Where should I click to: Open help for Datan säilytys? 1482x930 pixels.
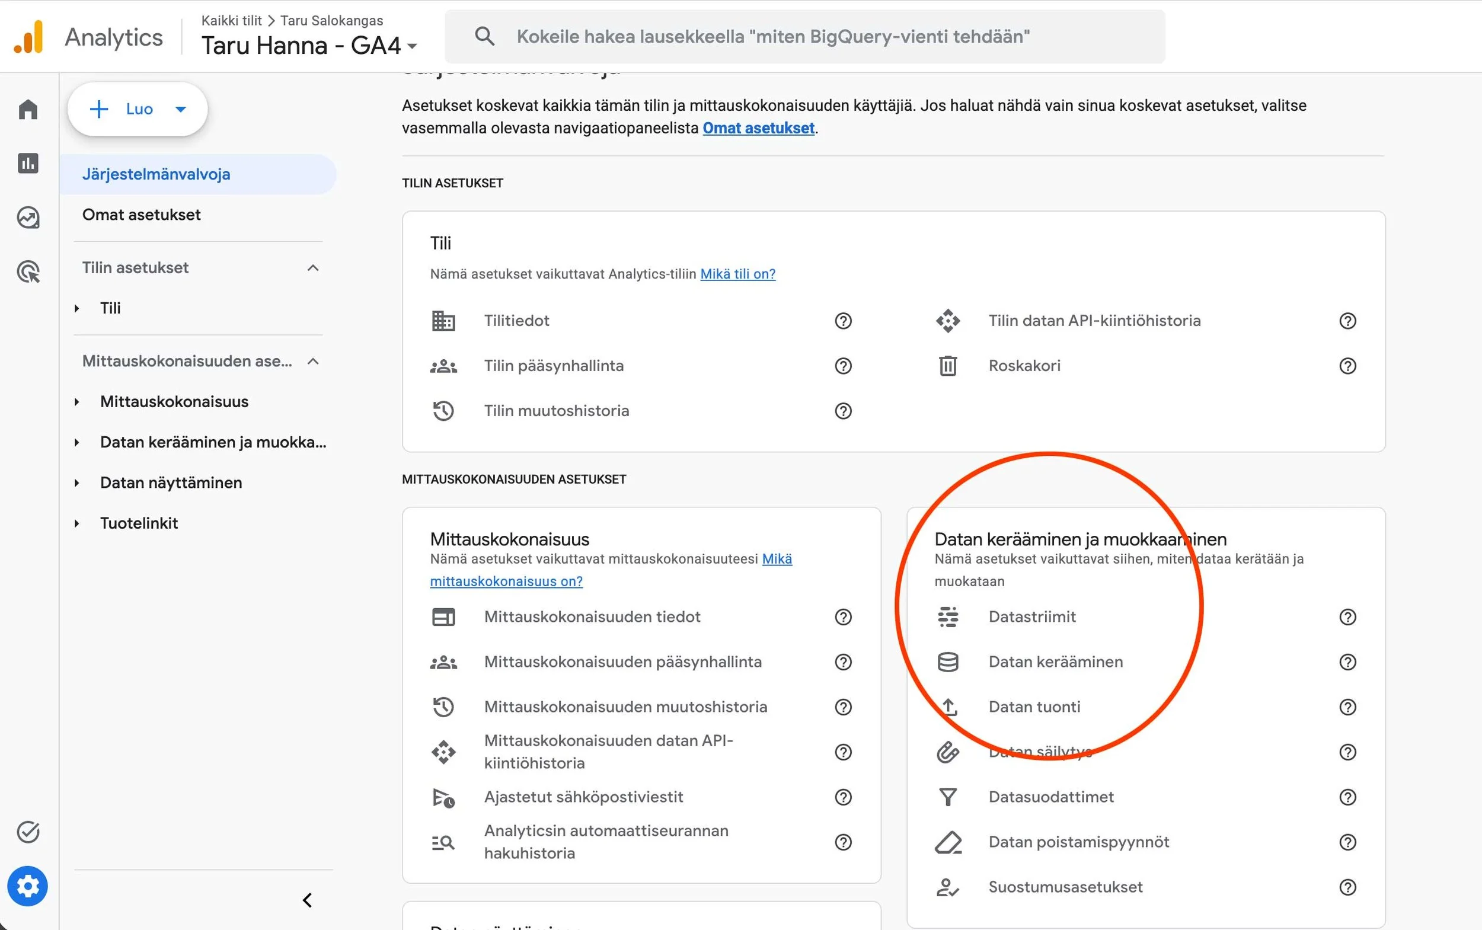(1347, 752)
